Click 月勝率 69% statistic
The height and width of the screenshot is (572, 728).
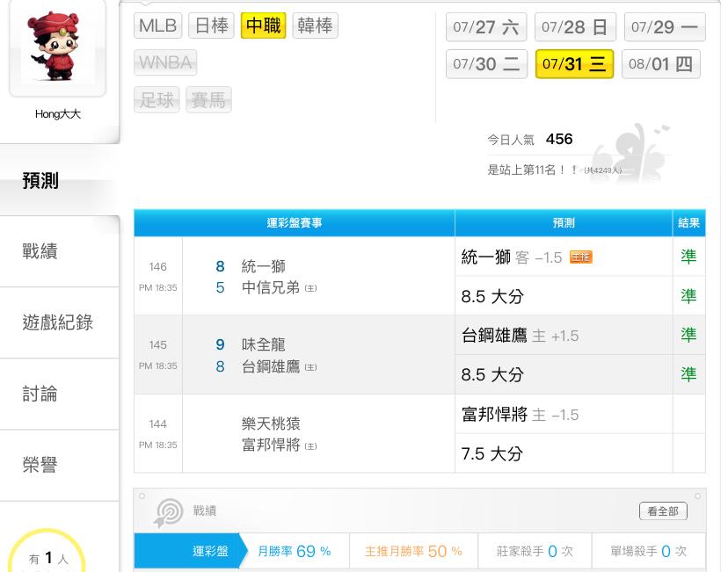[295, 551]
